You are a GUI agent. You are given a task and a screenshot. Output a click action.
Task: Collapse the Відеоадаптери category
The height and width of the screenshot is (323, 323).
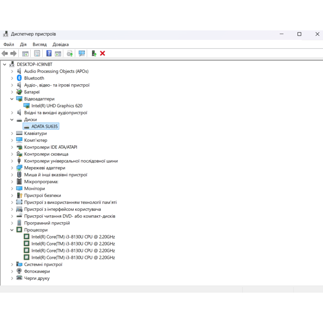(x=12, y=99)
